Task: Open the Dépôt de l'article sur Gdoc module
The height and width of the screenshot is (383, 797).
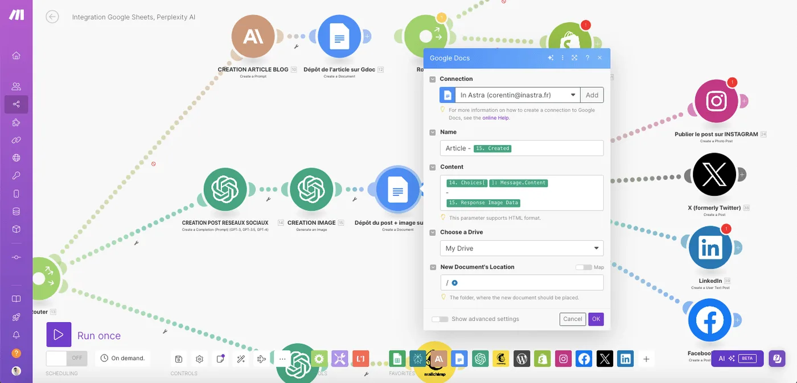Action: (339, 36)
